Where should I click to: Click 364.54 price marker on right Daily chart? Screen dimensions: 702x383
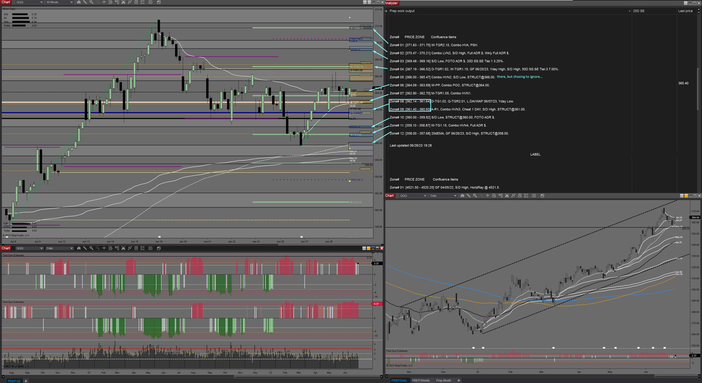coord(695,217)
